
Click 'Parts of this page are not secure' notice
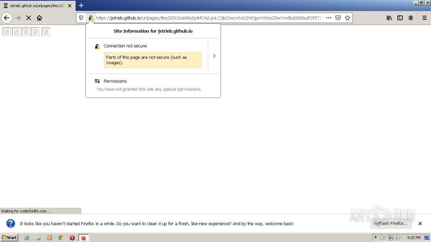(153, 60)
